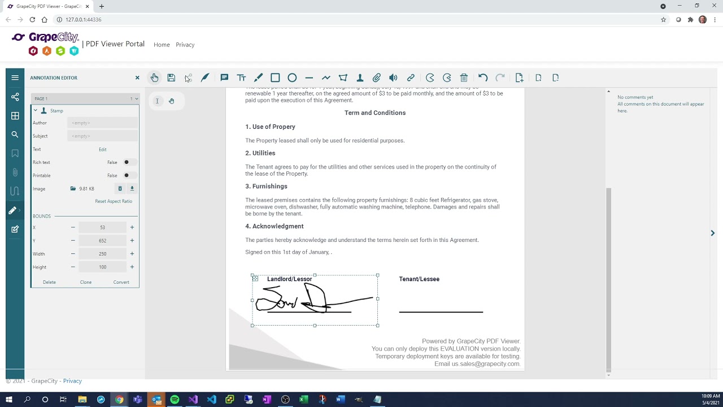Toggle the Rich text switch
The width and height of the screenshot is (723, 407).
[x=129, y=162]
